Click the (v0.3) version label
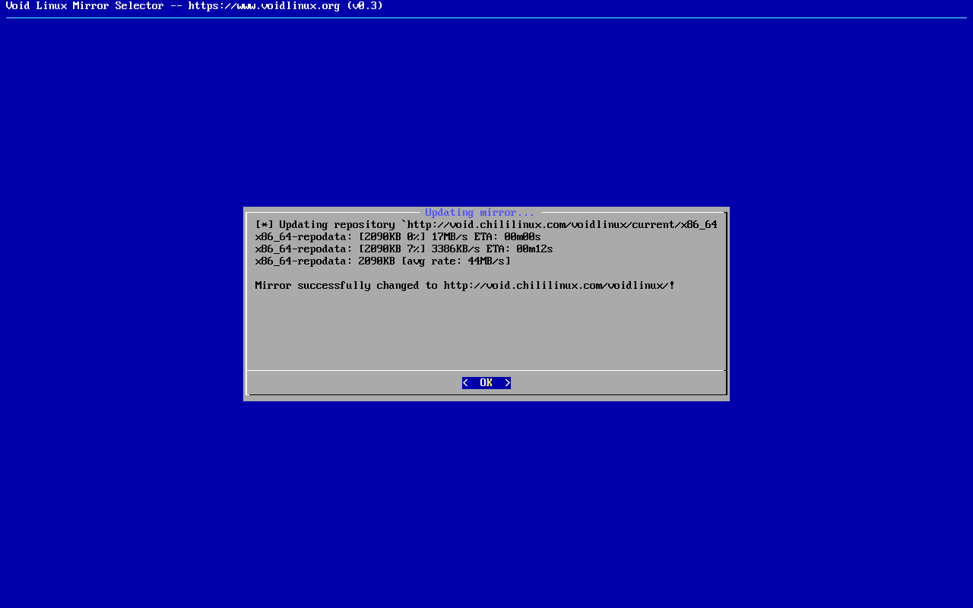The width and height of the screenshot is (973, 608). pos(364,6)
